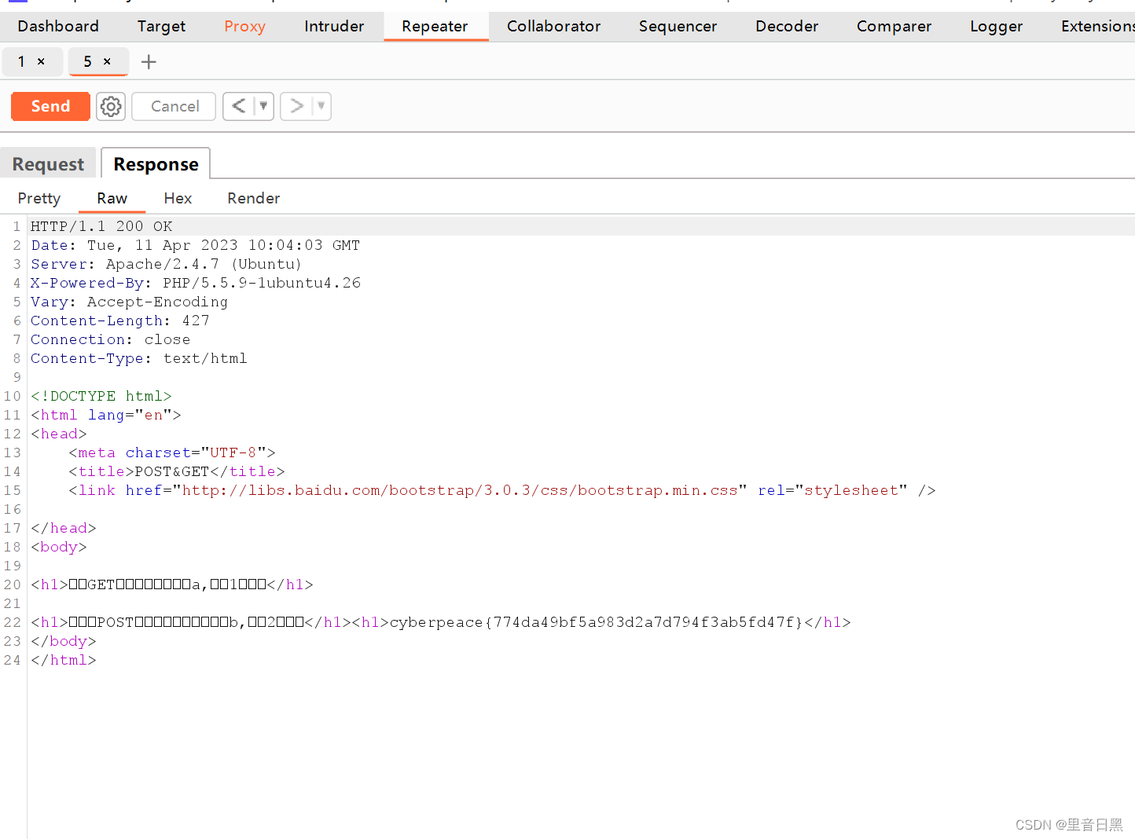This screenshot has width=1135, height=839.
Task: Click the Date header line
Action: pos(195,245)
